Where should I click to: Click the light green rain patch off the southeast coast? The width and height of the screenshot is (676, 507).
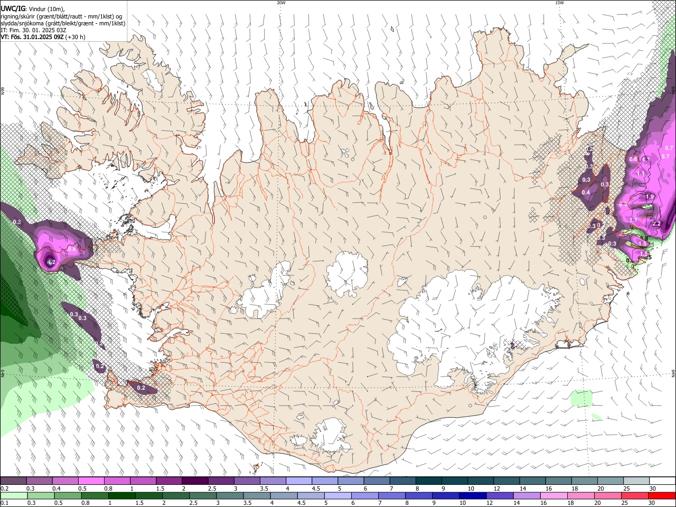582,398
